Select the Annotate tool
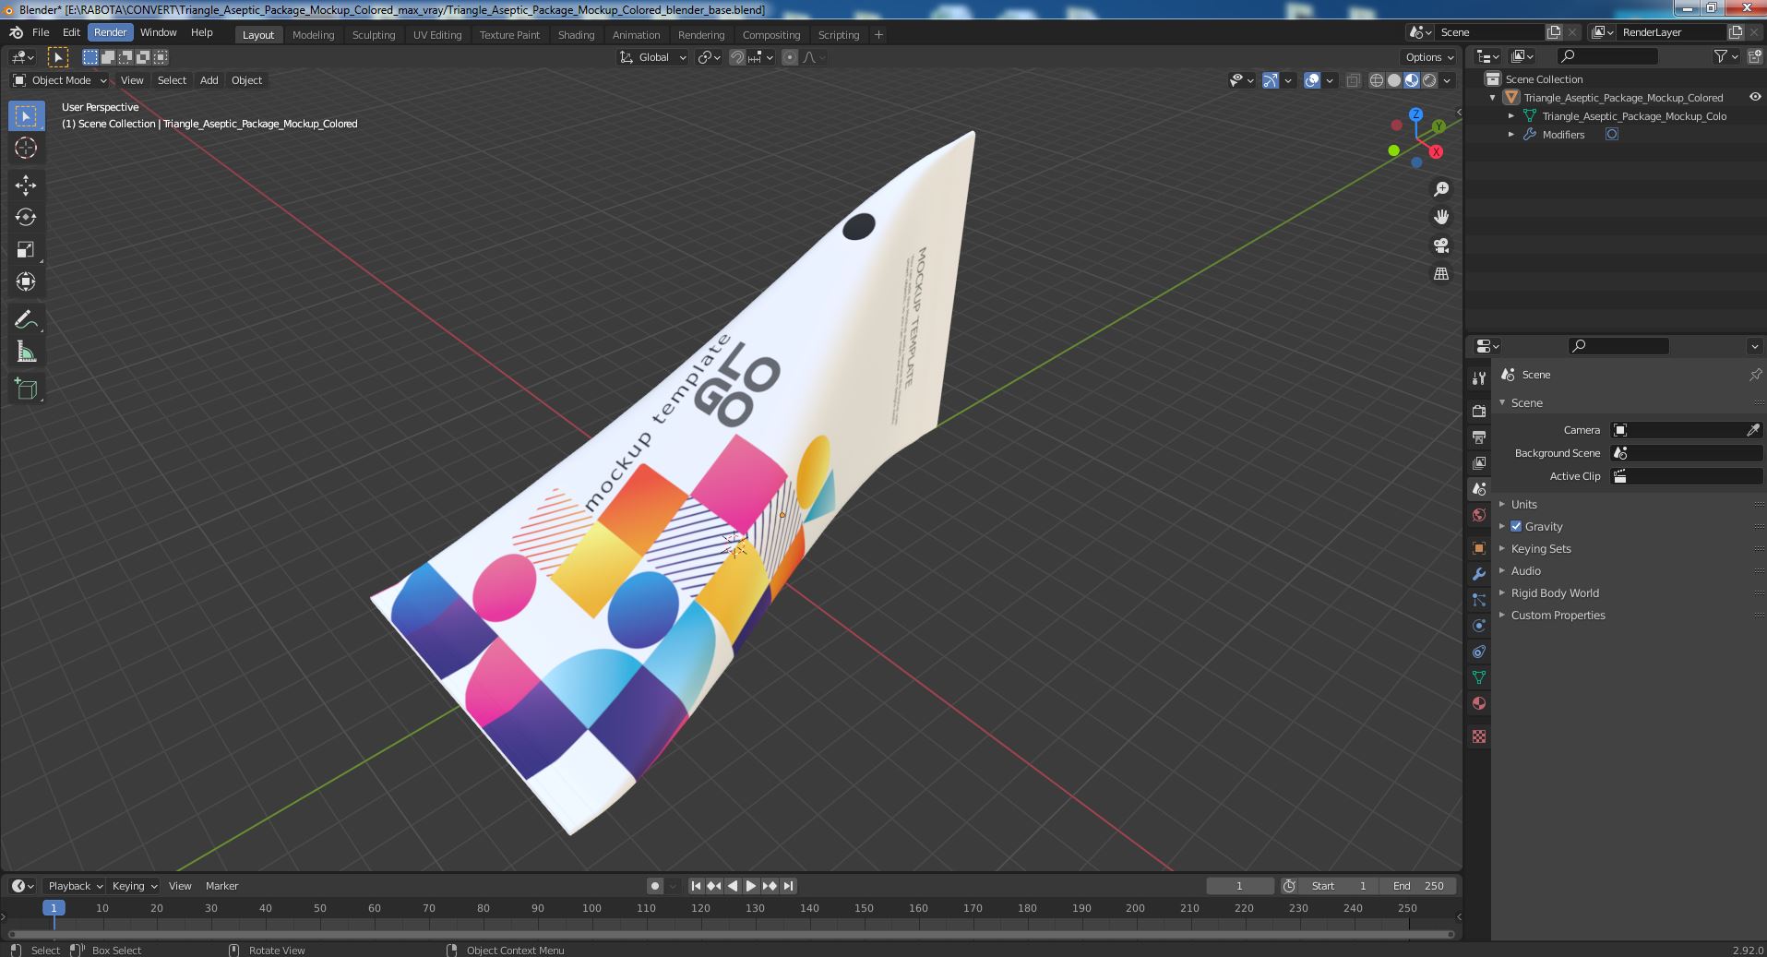Image resolution: width=1767 pixels, height=957 pixels. [26, 320]
